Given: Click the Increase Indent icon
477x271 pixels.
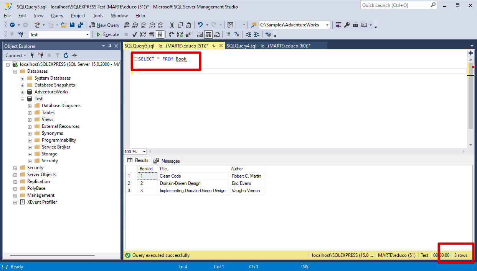Looking at the screenshot, I should [x=257, y=34].
